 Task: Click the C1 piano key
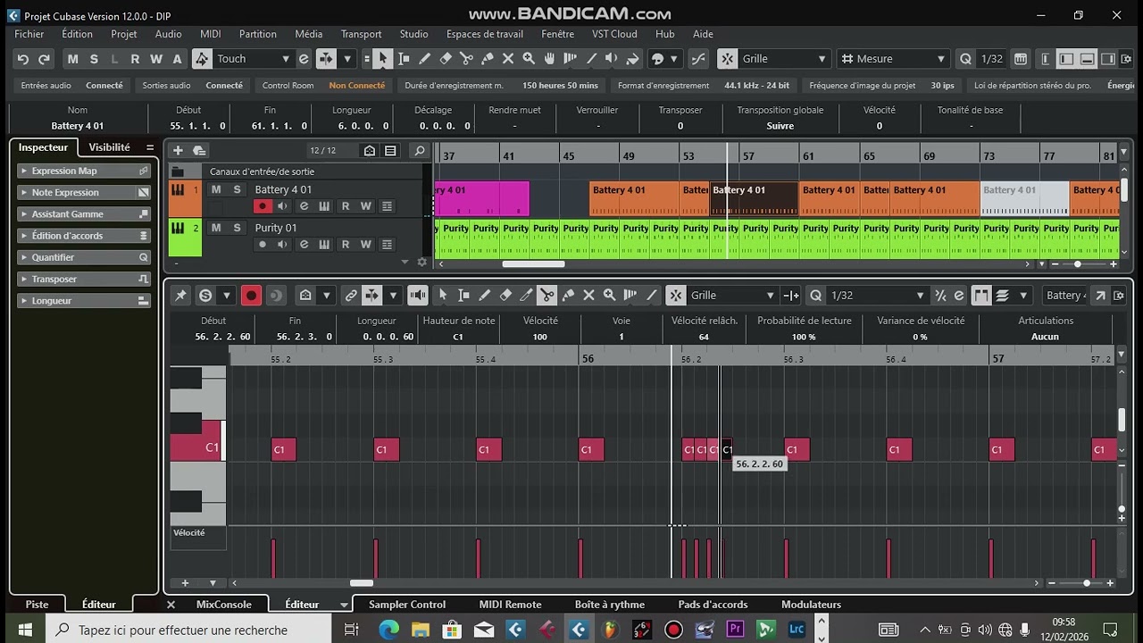(196, 441)
